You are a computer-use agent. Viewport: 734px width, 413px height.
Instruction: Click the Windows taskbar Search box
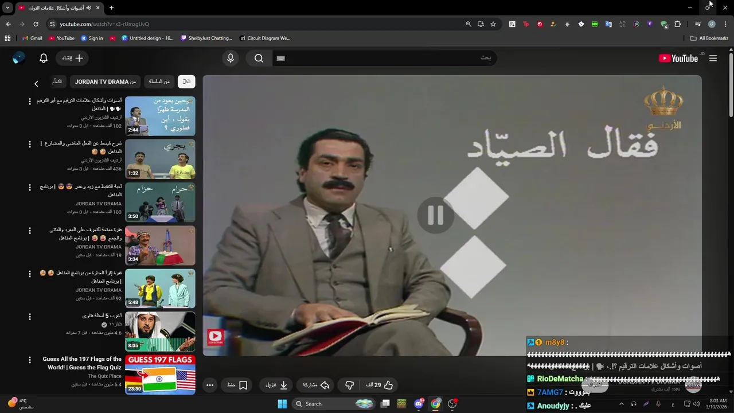[334, 404]
